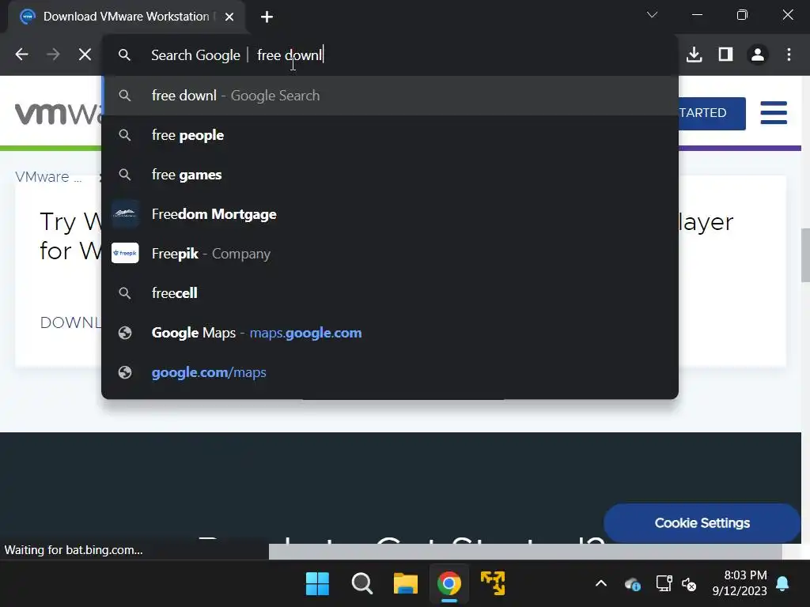The width and height of the screenshot is (810, 607).
Task: Open the Chrome downloads icon
Action: (x=695, y=55)
